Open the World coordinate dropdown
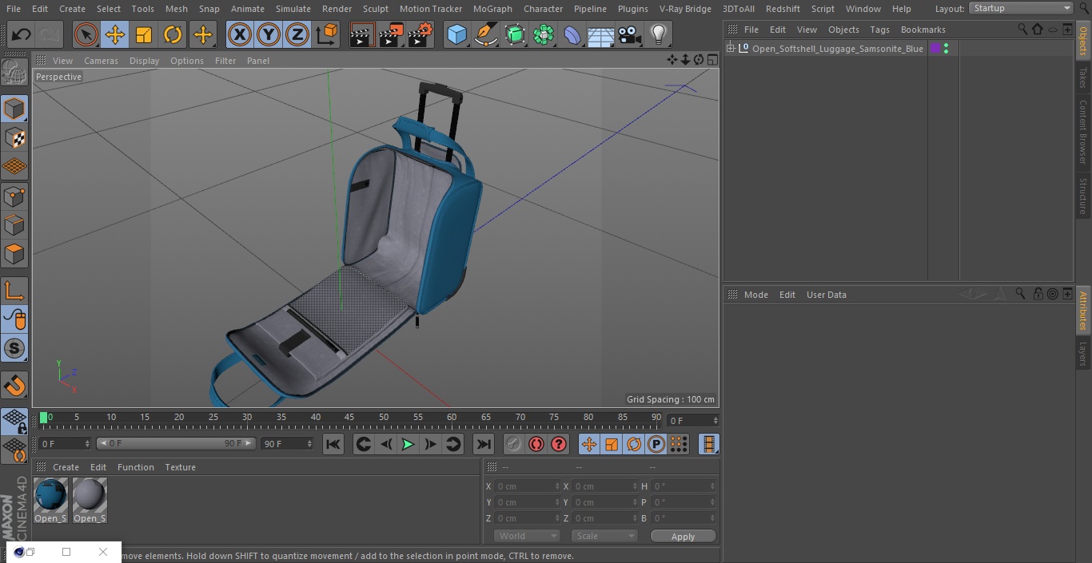Image resolution: width=1092 pixels, height=563 pixels. click(526, 536)
